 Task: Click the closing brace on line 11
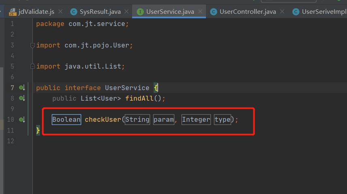[x=38, y=130]
